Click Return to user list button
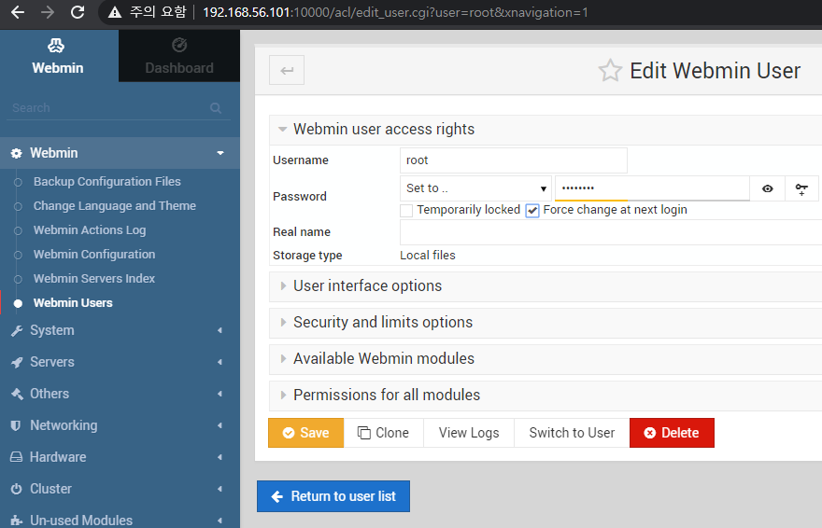The width and height of the screenshot is (822, 528). click(333, 496)
